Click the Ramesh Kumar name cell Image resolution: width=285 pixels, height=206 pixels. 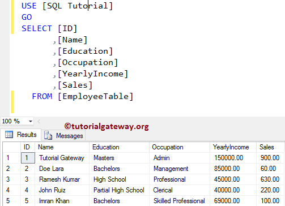pyautogui.click(x=62, y=179)
